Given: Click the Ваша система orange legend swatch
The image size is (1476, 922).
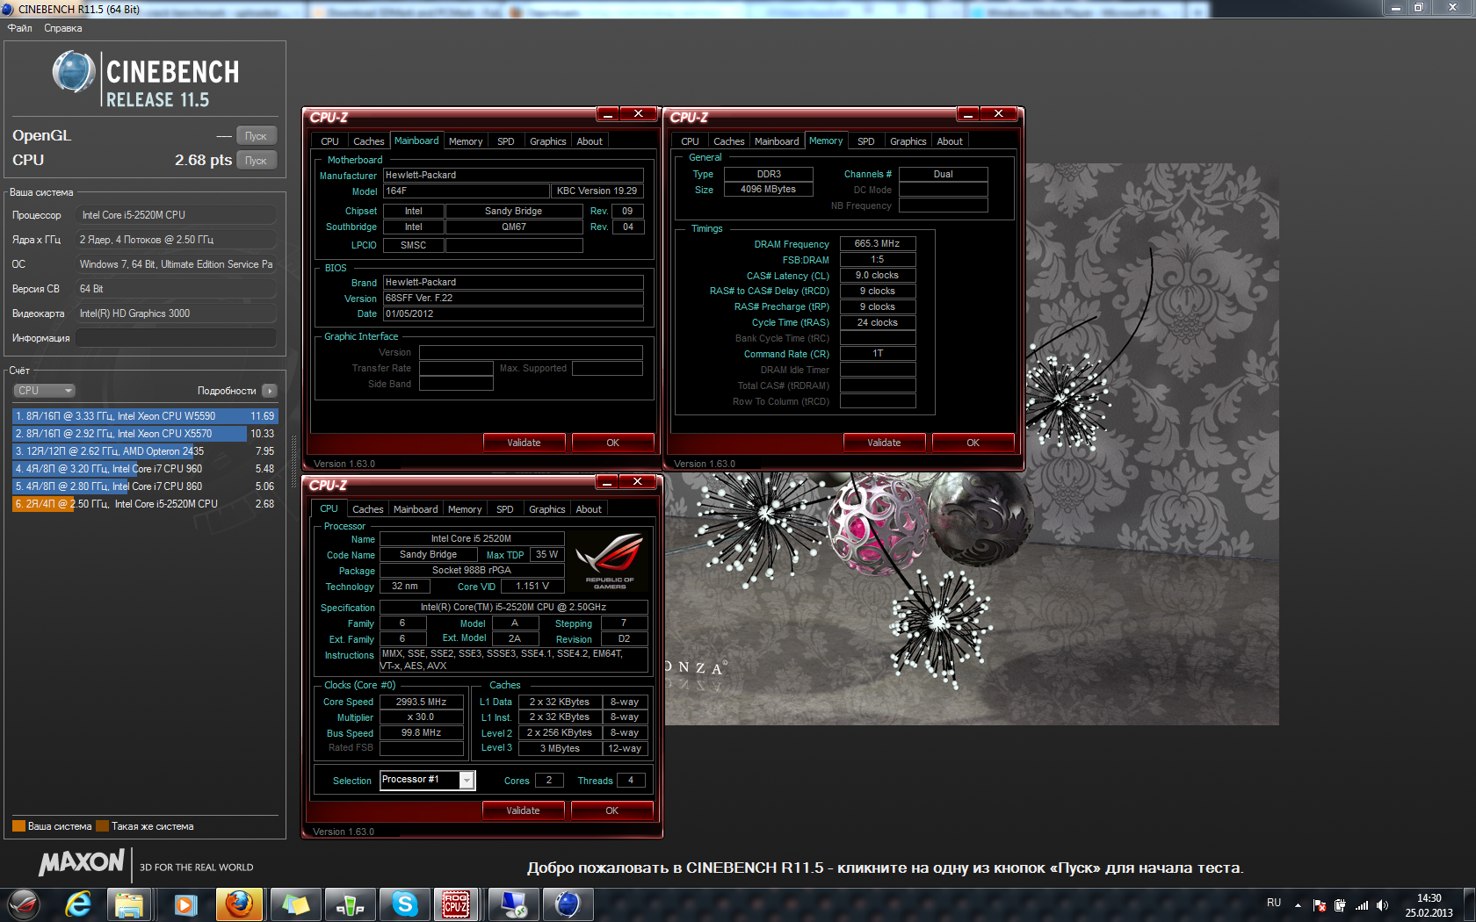Looking at the screenshot, I should click(x=18, y=826).
